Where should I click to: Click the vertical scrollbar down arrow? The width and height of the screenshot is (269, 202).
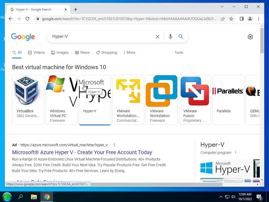tap(262, 180)
